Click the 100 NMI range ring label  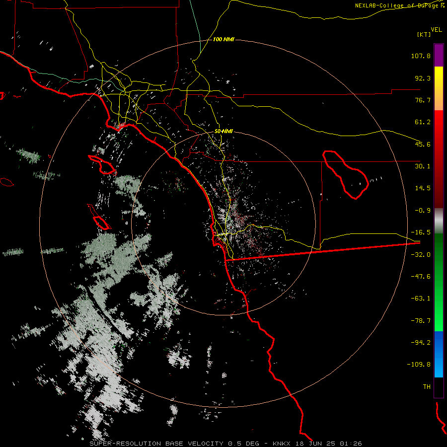pos(223,39)
